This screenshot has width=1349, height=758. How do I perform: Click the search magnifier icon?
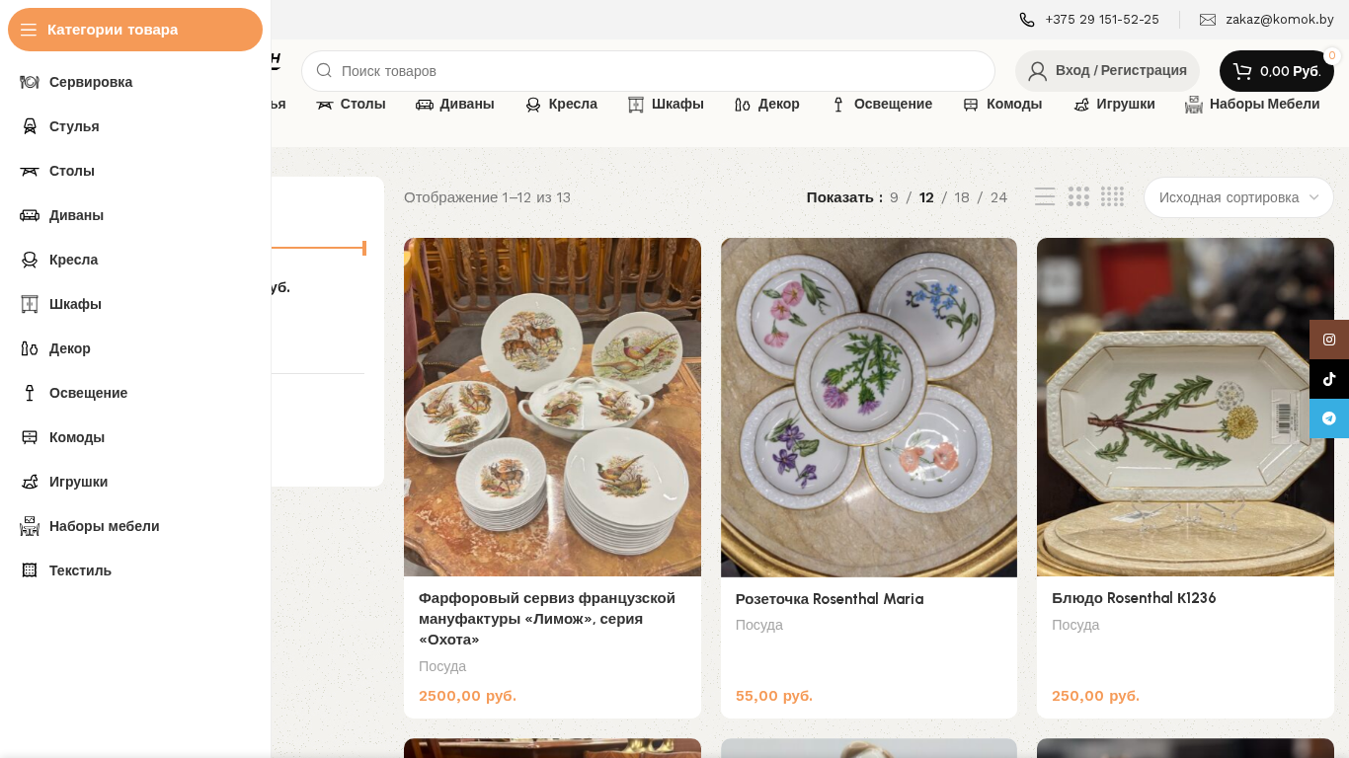324,71
